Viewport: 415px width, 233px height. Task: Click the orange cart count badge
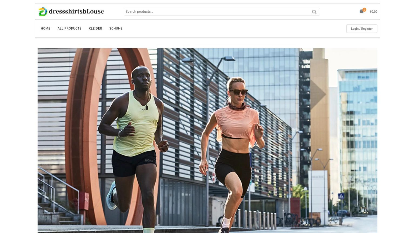(x=364, y=9)
